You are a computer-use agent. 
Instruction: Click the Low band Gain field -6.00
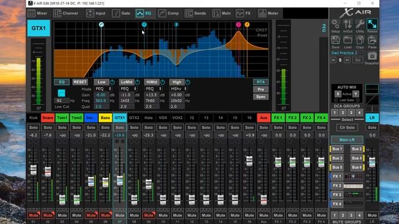point(101,95)
